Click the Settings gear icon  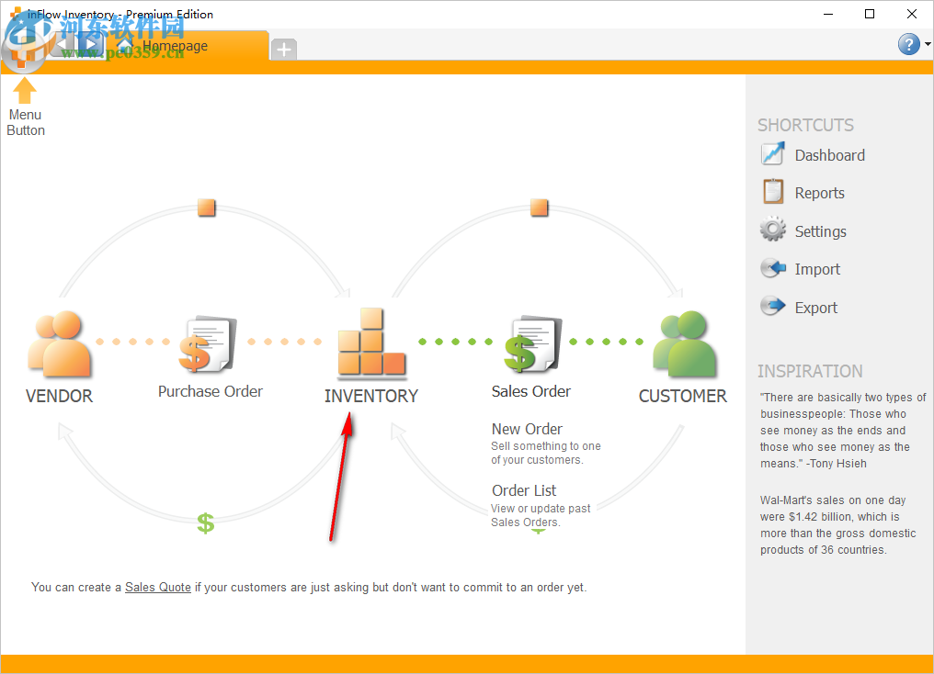click(x=773, y=230)
